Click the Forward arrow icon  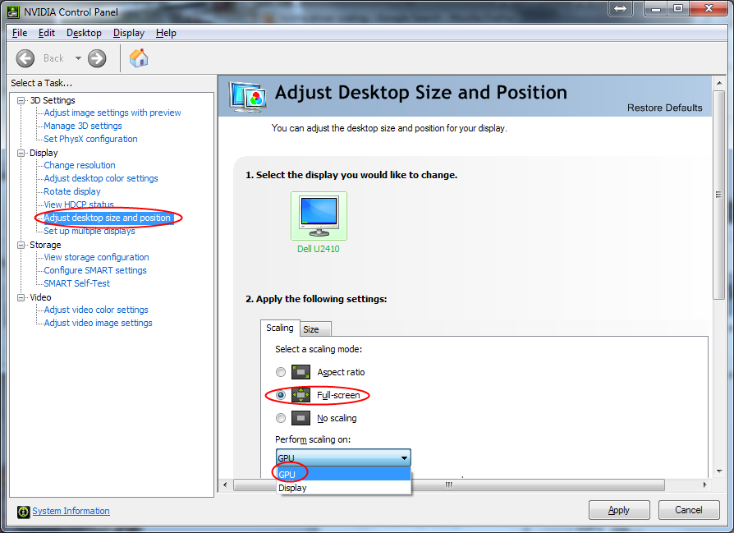click(x=97, y=58)
